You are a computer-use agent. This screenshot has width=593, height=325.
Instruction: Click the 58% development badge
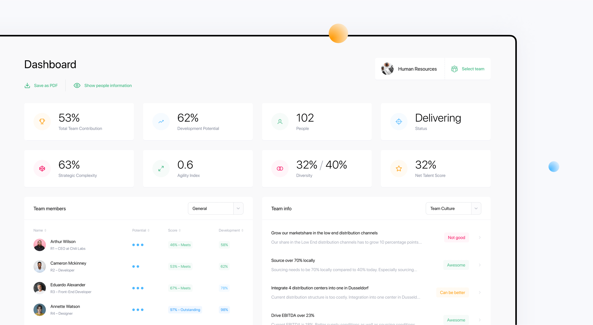click(224, 245)
